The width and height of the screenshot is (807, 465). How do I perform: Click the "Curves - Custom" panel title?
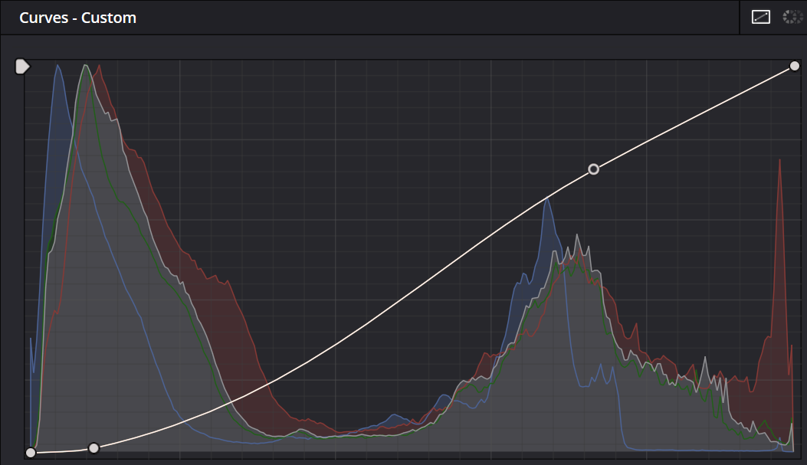[77, 18]
